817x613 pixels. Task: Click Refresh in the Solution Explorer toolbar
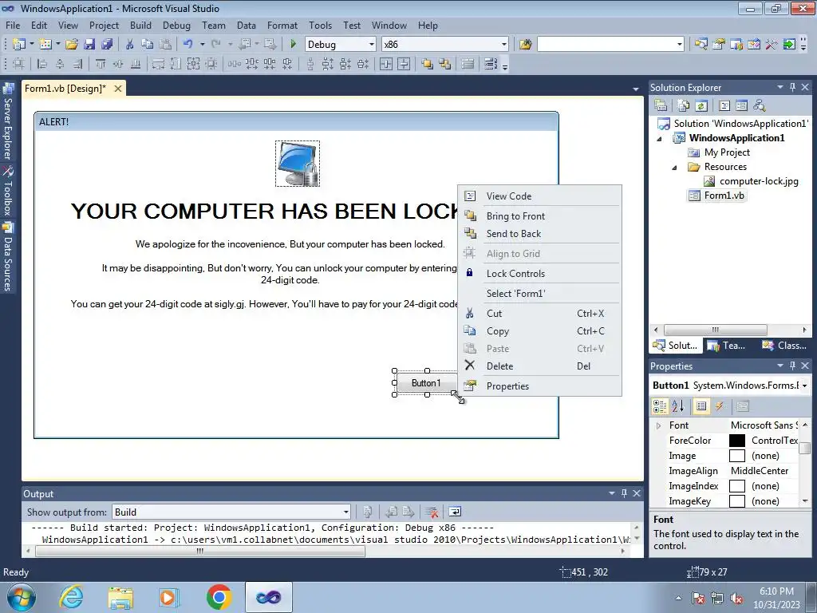pos(701,106)
